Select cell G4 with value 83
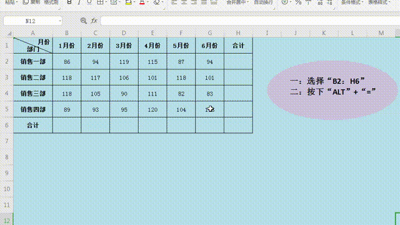Screen dimensions: 400x225 [x=210, y=93]
